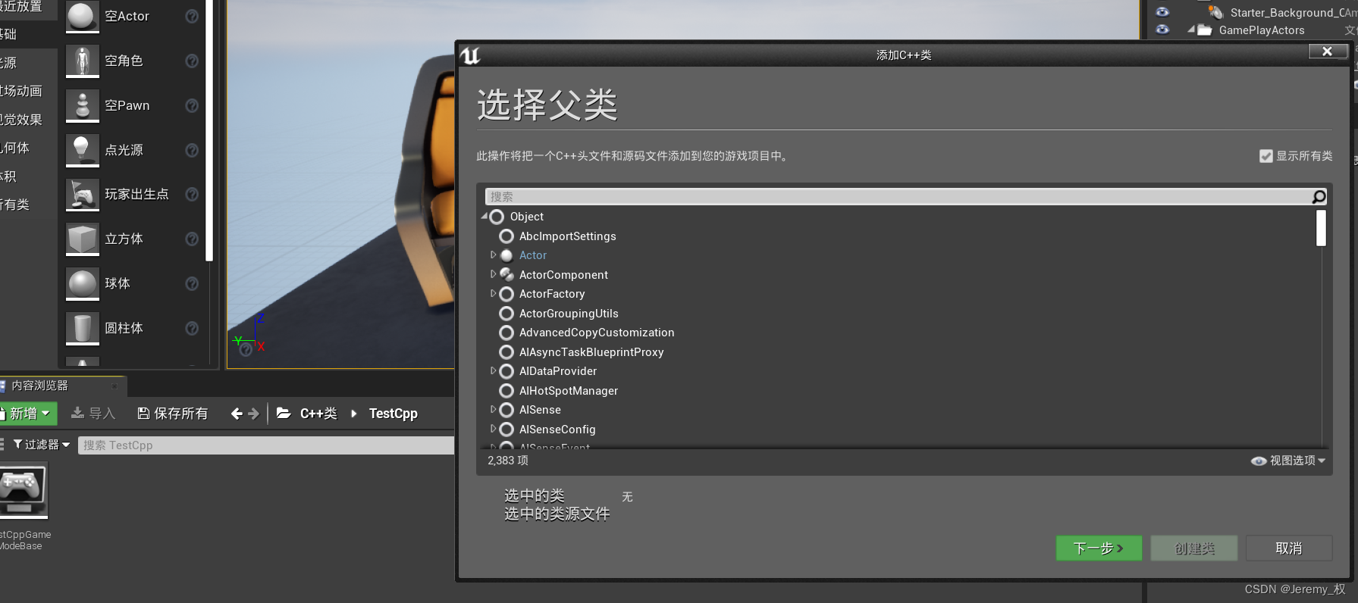Open help for 立方体
The width and height of the screenshot is (1358, 603).
click(192, 239)
